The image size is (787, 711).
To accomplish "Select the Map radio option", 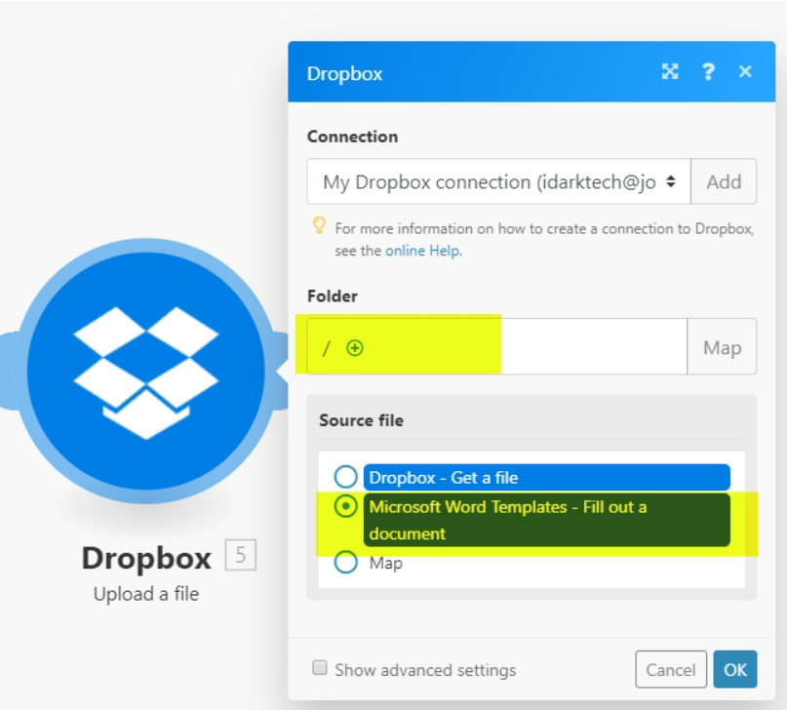I will pyautogui.click(x=346, y=563).
